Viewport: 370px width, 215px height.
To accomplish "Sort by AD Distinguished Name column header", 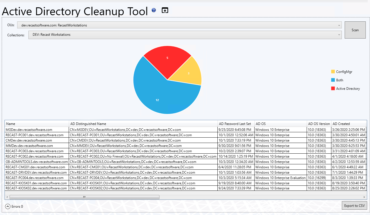I will tap(143, 124).
